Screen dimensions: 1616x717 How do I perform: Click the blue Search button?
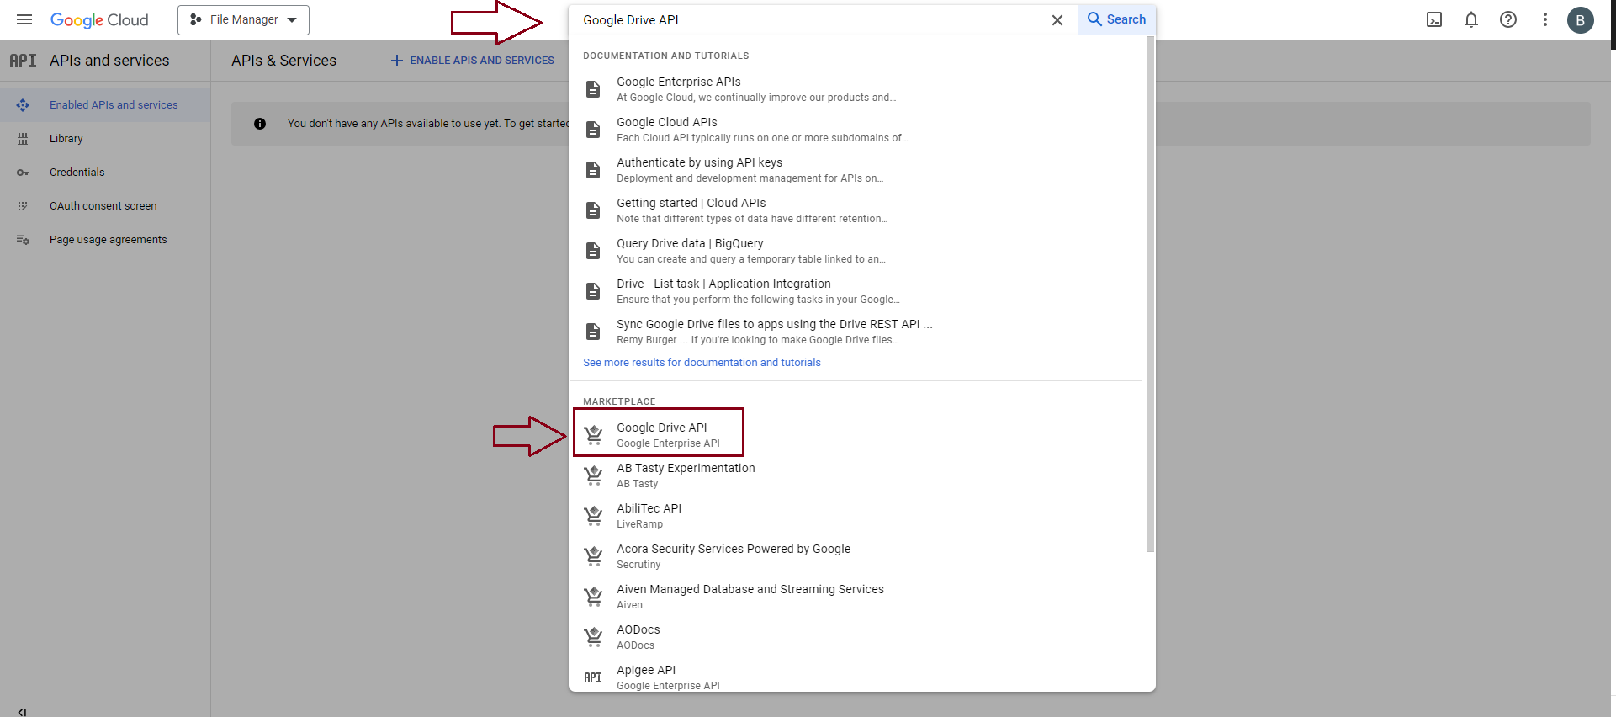[x=1116, y=19]
